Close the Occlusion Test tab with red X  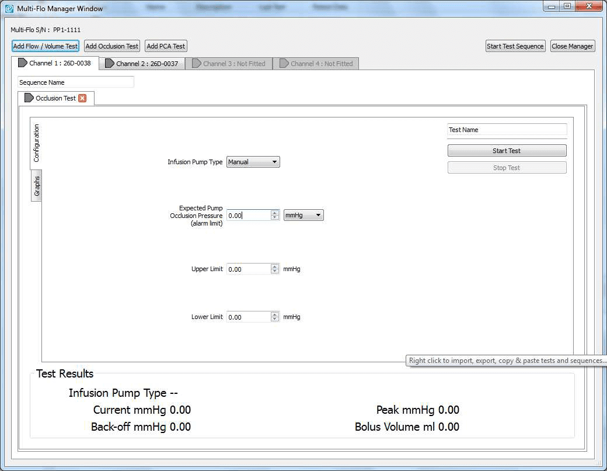click(x=82, y=98)
